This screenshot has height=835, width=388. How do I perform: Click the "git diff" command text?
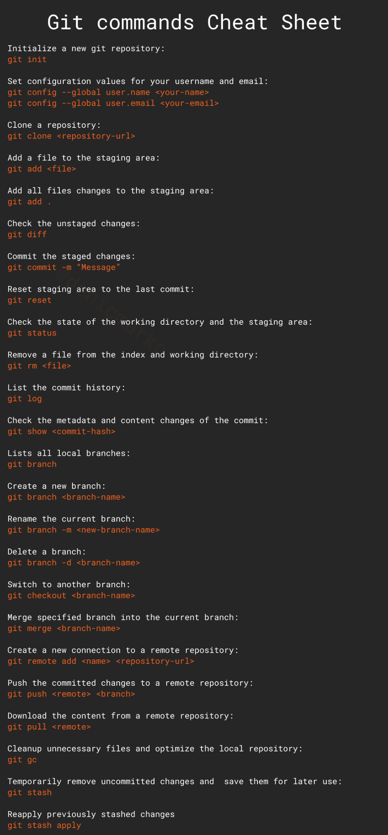point(27,234)
